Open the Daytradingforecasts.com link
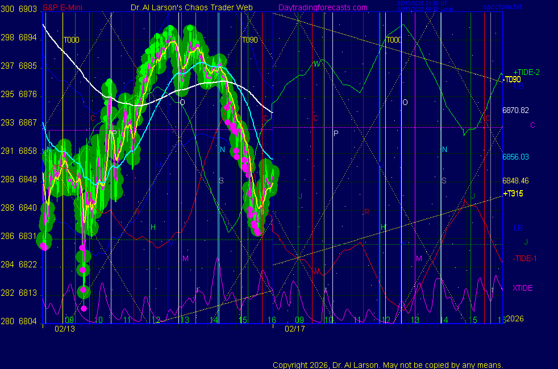This screenshot has width=558, height=369. click(x=322, y=7)
